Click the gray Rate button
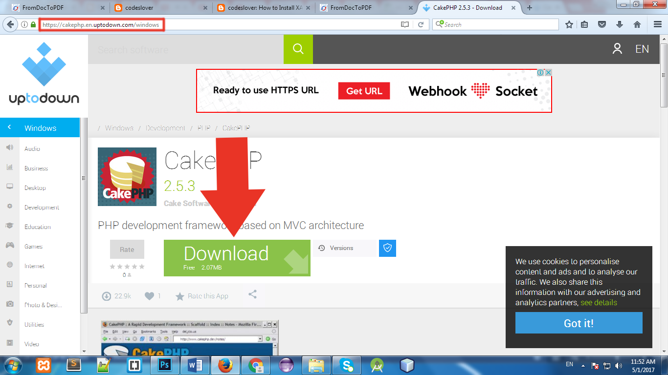 127,249
